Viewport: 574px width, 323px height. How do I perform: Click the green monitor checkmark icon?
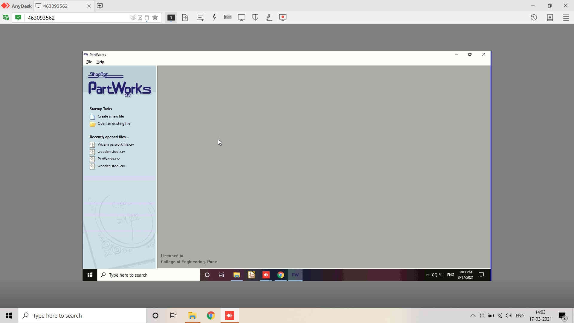18,17
